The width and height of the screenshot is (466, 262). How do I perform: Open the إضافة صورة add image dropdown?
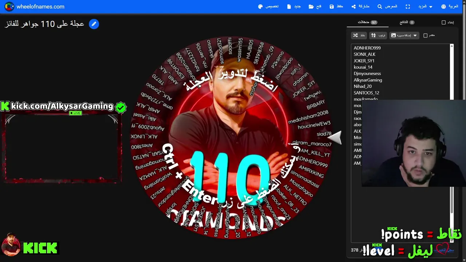(x=404, y=35)
